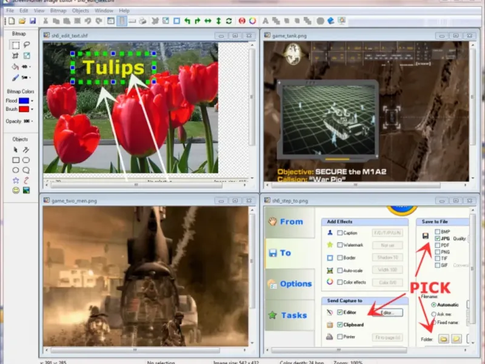485x364 pixels.
Task: Click the From tab in sh6_step_to.png window
Action: coord(290,222)
